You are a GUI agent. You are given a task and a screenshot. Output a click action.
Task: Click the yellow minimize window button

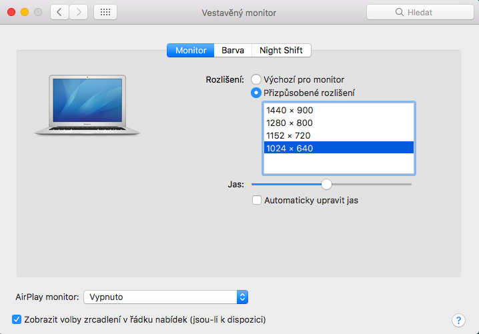pos(24,12)
